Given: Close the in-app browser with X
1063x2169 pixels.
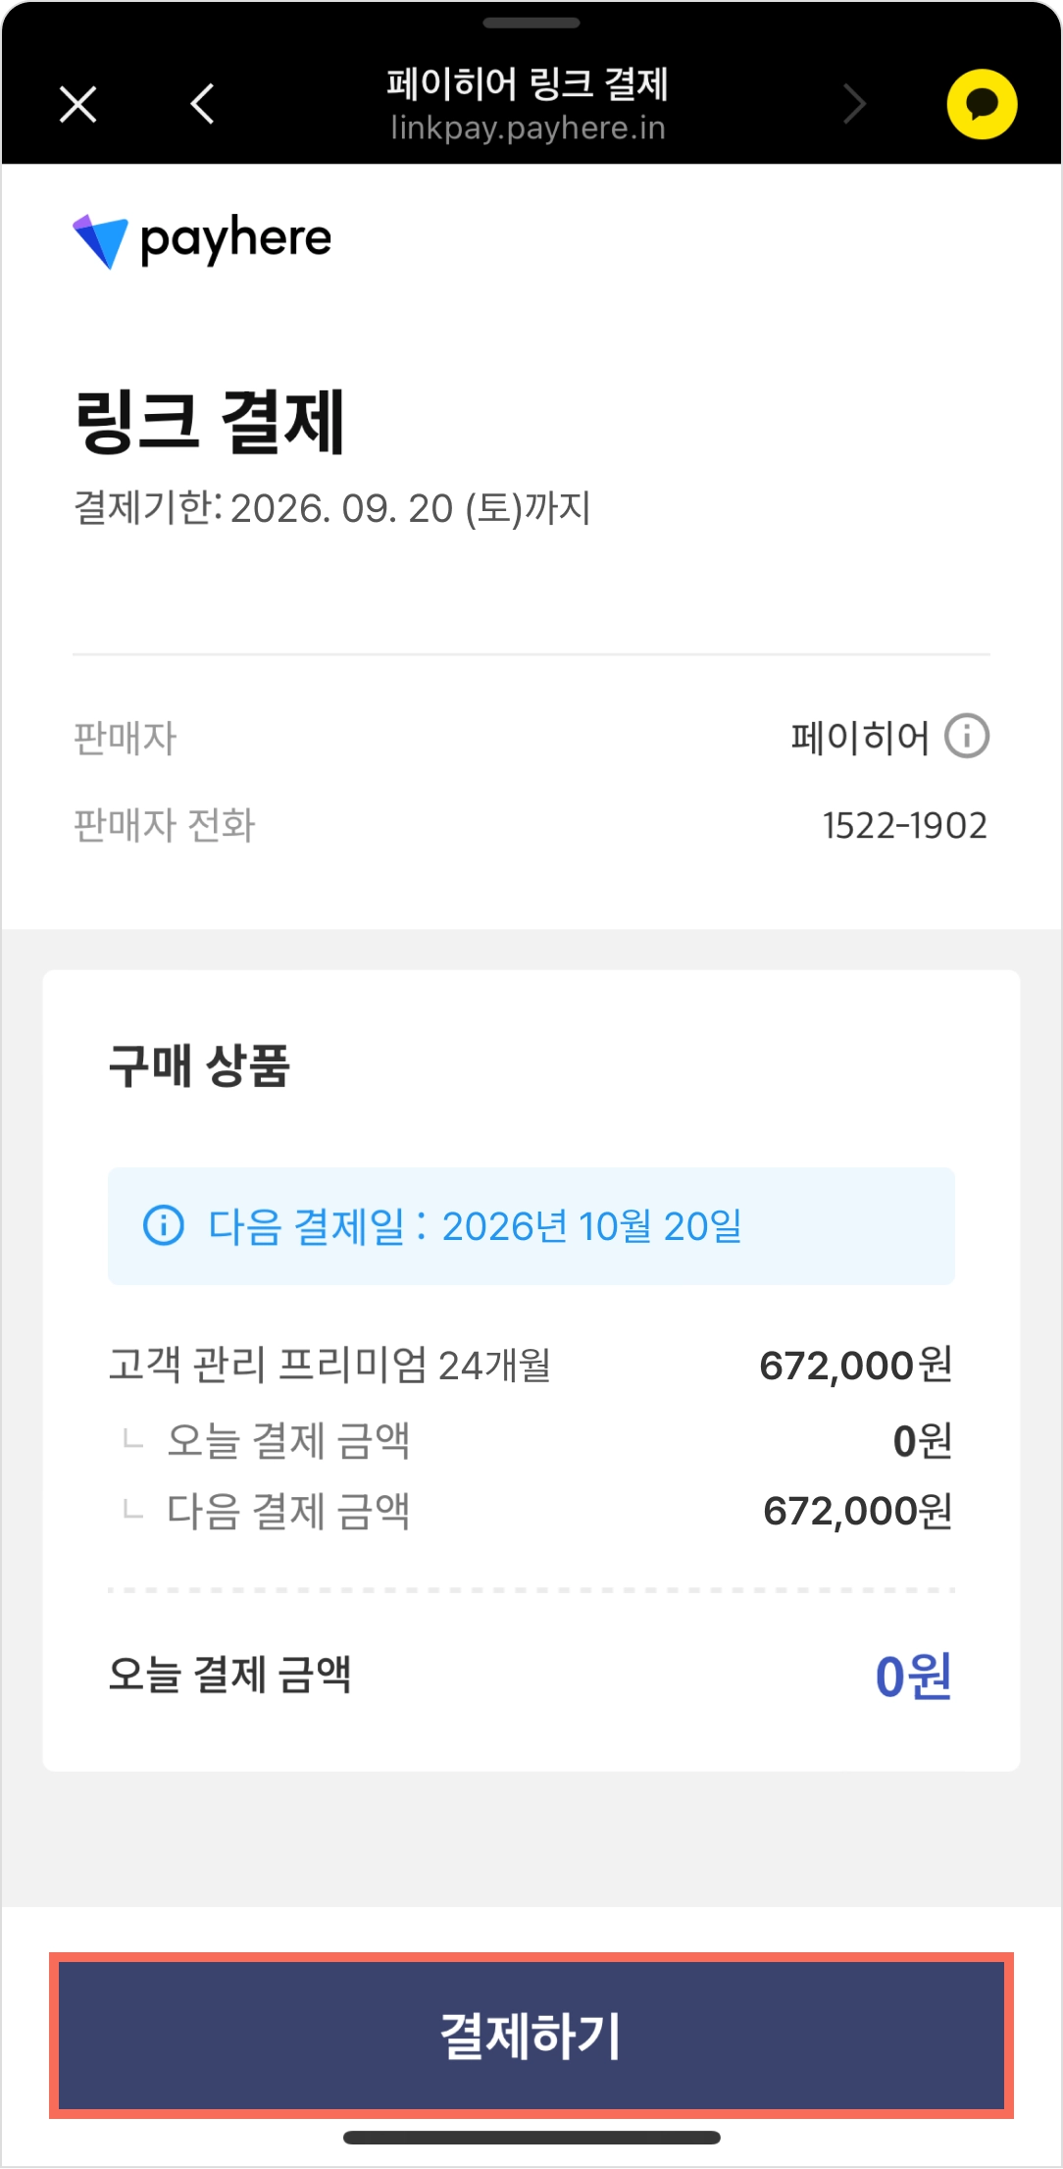Looking at the screenshot, I should pos(78,104).
